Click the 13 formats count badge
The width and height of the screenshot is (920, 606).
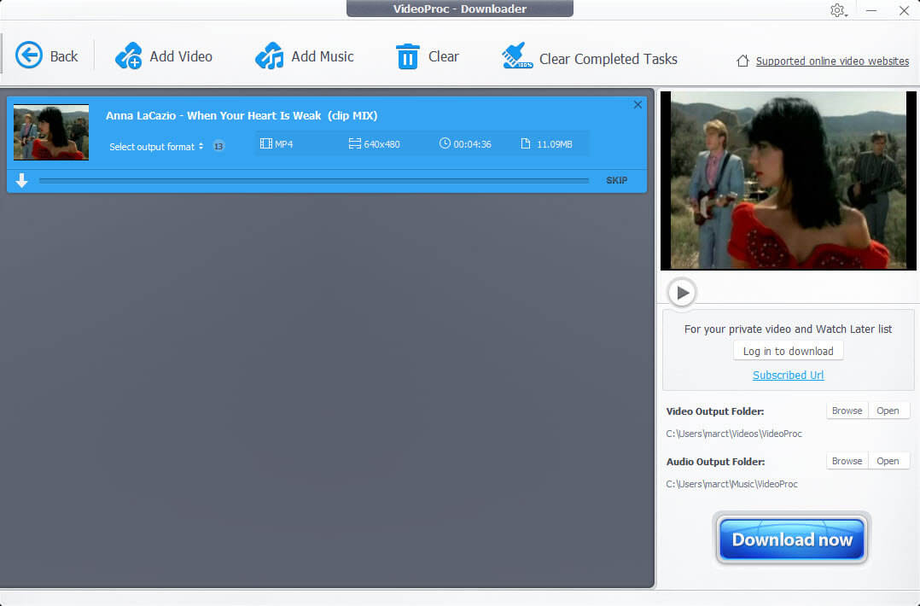pos(218,146)
